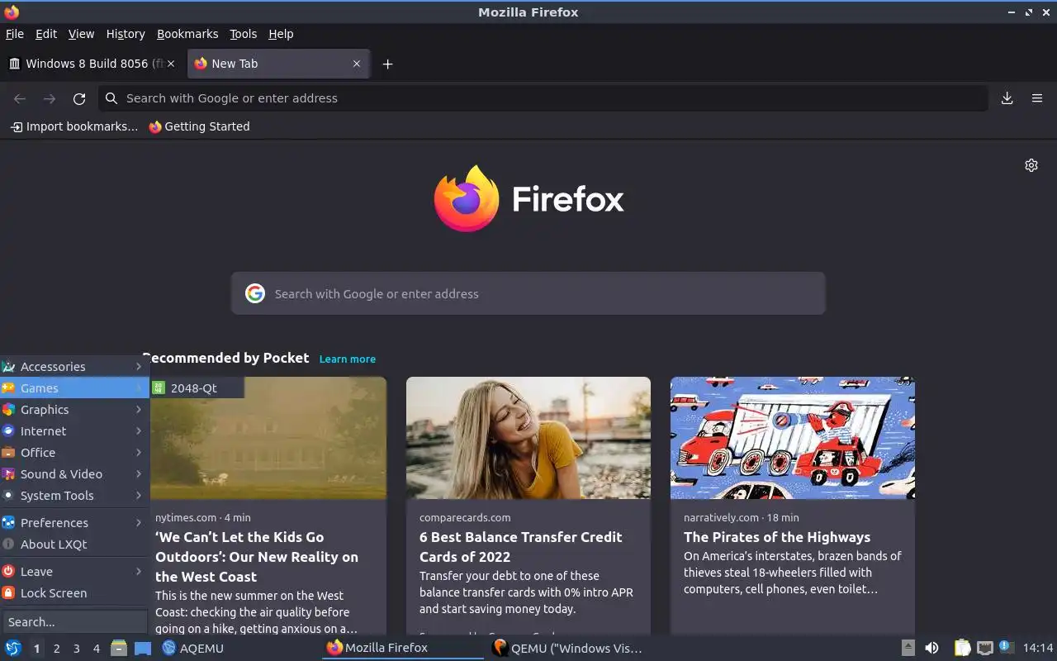
Task: Open the clipboard manager tray icon
Action: coord(962,648)
